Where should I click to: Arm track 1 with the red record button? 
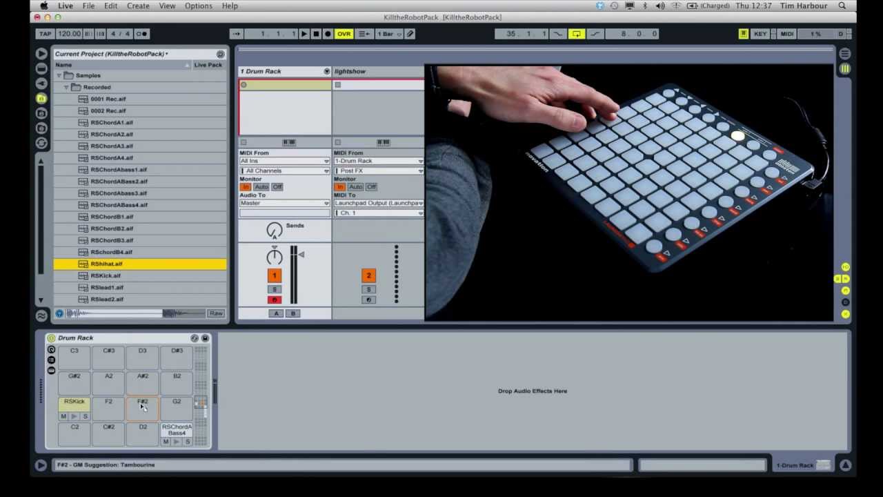coord(275,300)
